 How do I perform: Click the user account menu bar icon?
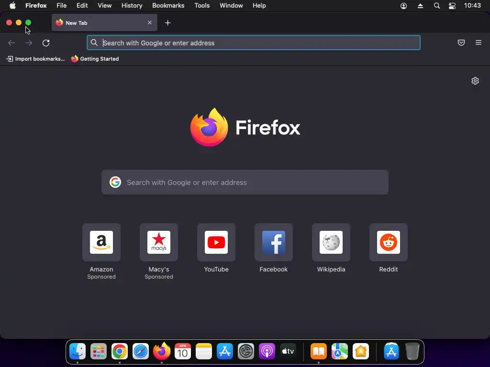(403, 6)
